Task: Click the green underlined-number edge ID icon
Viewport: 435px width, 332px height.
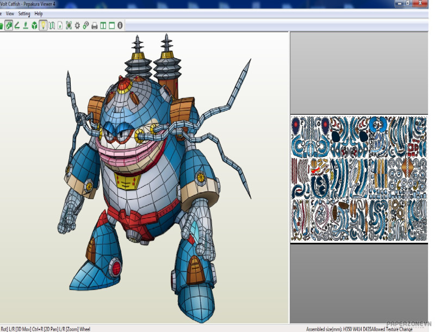Action: point(26,25)
